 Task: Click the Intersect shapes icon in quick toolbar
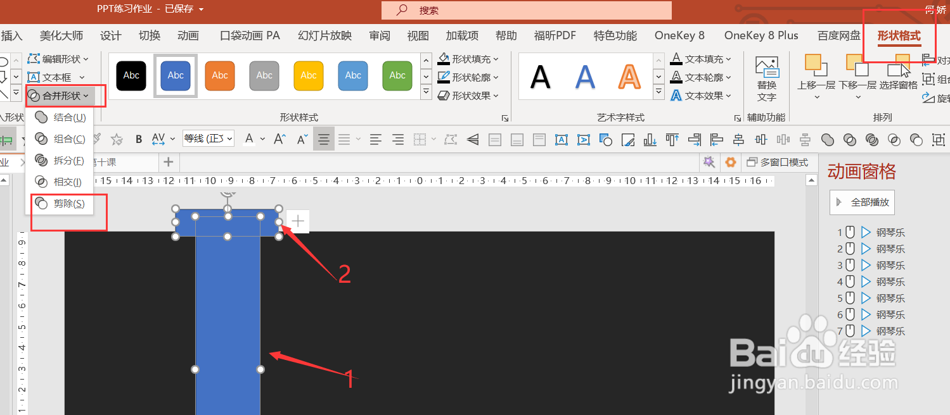point(894,140)
